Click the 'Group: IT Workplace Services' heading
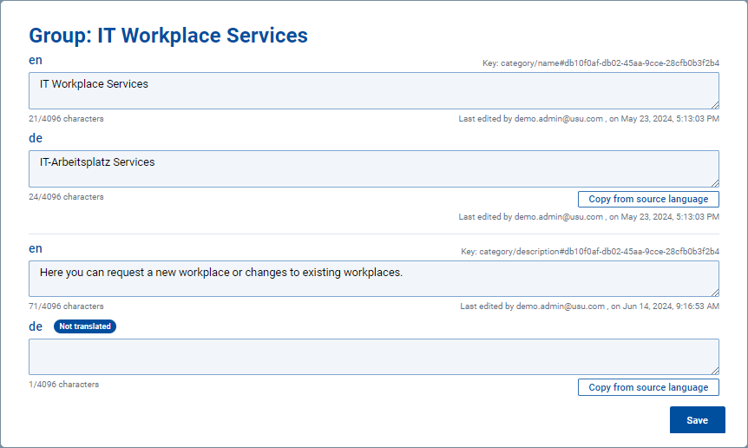 tap(168, 36)
